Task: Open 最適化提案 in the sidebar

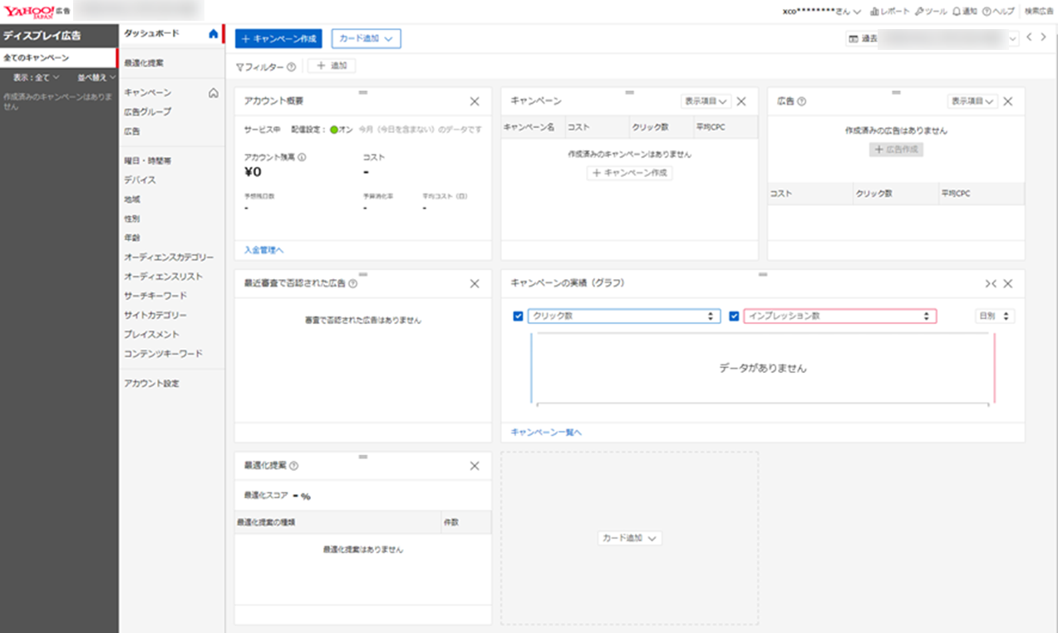Action: coord(144,62)
